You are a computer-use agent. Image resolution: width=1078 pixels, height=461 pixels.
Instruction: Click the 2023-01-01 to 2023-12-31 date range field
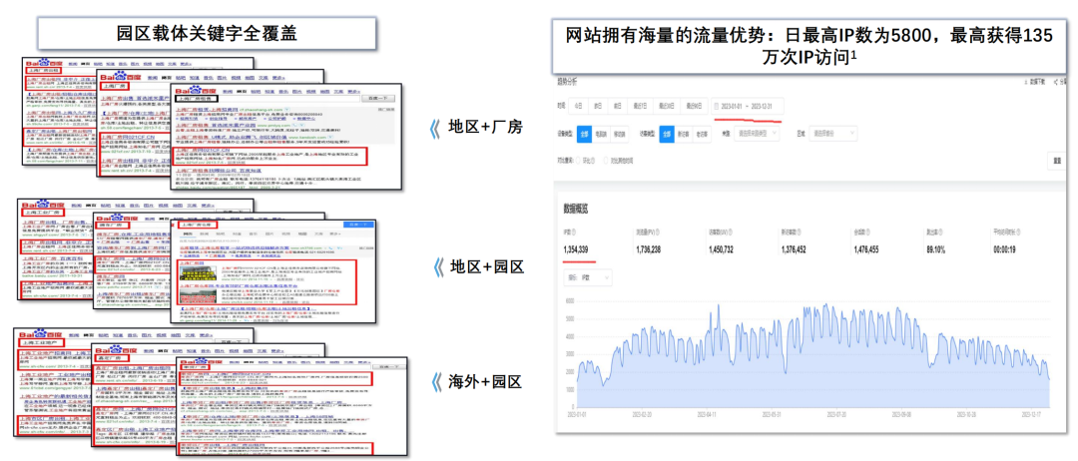[x=748, y=107]
